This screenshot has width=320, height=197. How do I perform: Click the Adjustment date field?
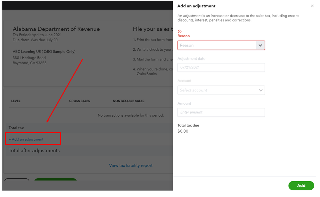(221, 67)
